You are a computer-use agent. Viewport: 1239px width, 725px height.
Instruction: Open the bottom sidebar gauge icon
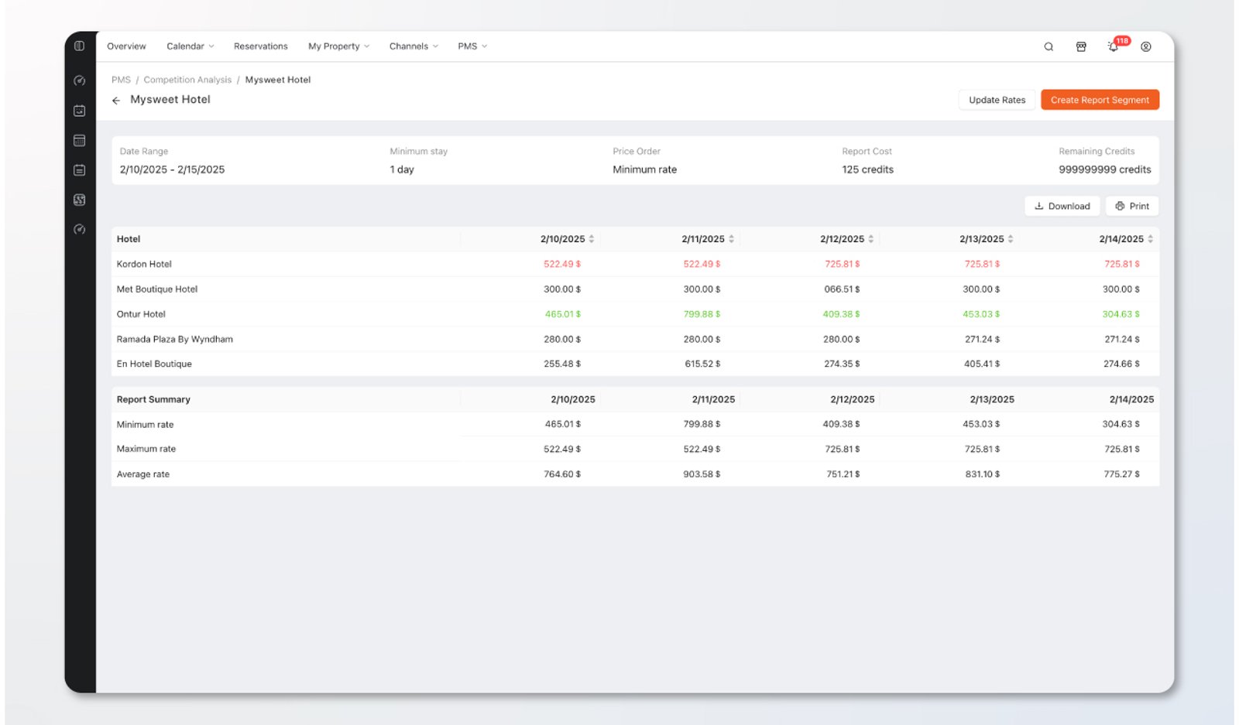click(x=79, y=229)
